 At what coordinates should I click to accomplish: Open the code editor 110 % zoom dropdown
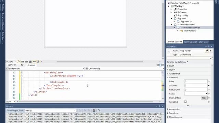pyautogui.click(x=15, y=102)
